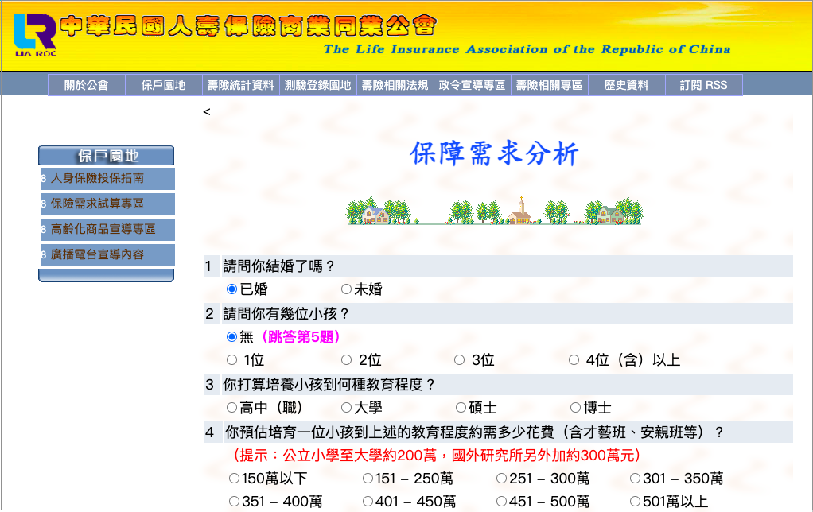This screenshot has height=512, width=813.
Task: Select 已婚 radio button
Action: pos(231,289)
